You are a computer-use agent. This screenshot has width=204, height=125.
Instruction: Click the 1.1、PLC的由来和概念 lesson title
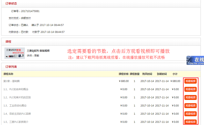click(16, 89)
